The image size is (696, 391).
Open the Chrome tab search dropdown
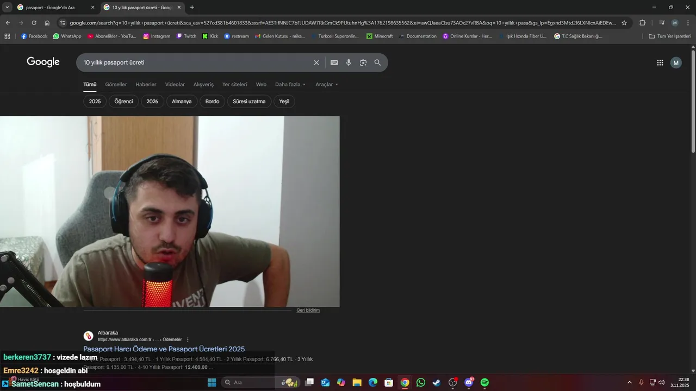tap(7, 7)
